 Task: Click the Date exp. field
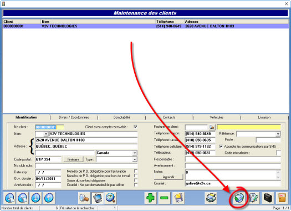pyautogui.click(x=48, y=172)
